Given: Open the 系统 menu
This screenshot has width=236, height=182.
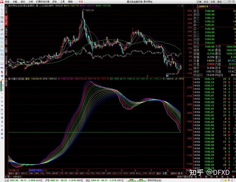Looking at the screenshot, I should point(7,2).
